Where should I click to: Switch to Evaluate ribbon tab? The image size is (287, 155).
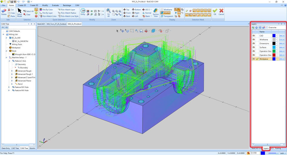(x=55, y=5)
